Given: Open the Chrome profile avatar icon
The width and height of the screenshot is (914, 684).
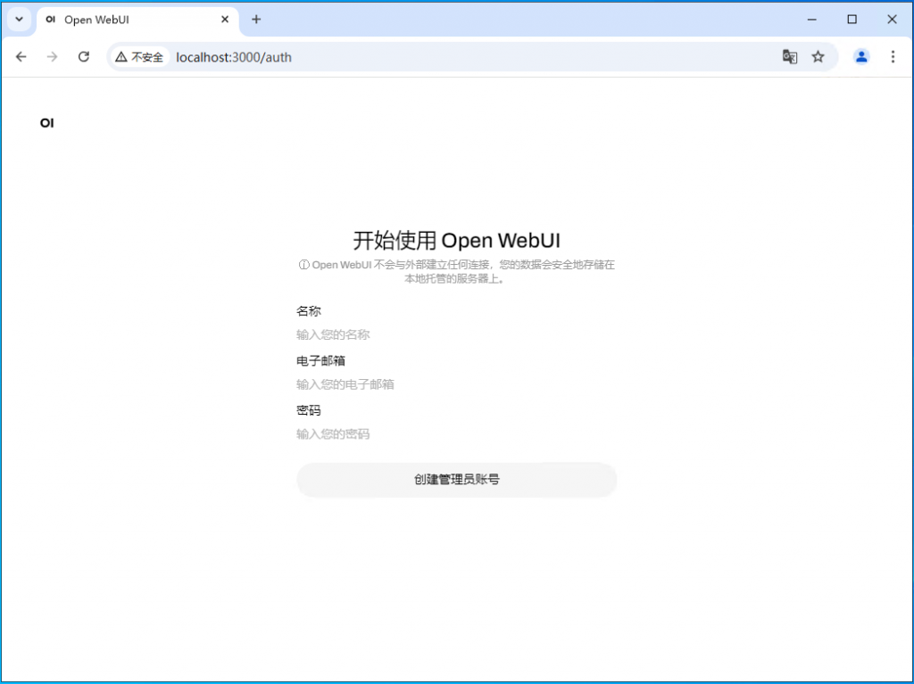Looking at the screenshot, I should (x=860, y=56).
